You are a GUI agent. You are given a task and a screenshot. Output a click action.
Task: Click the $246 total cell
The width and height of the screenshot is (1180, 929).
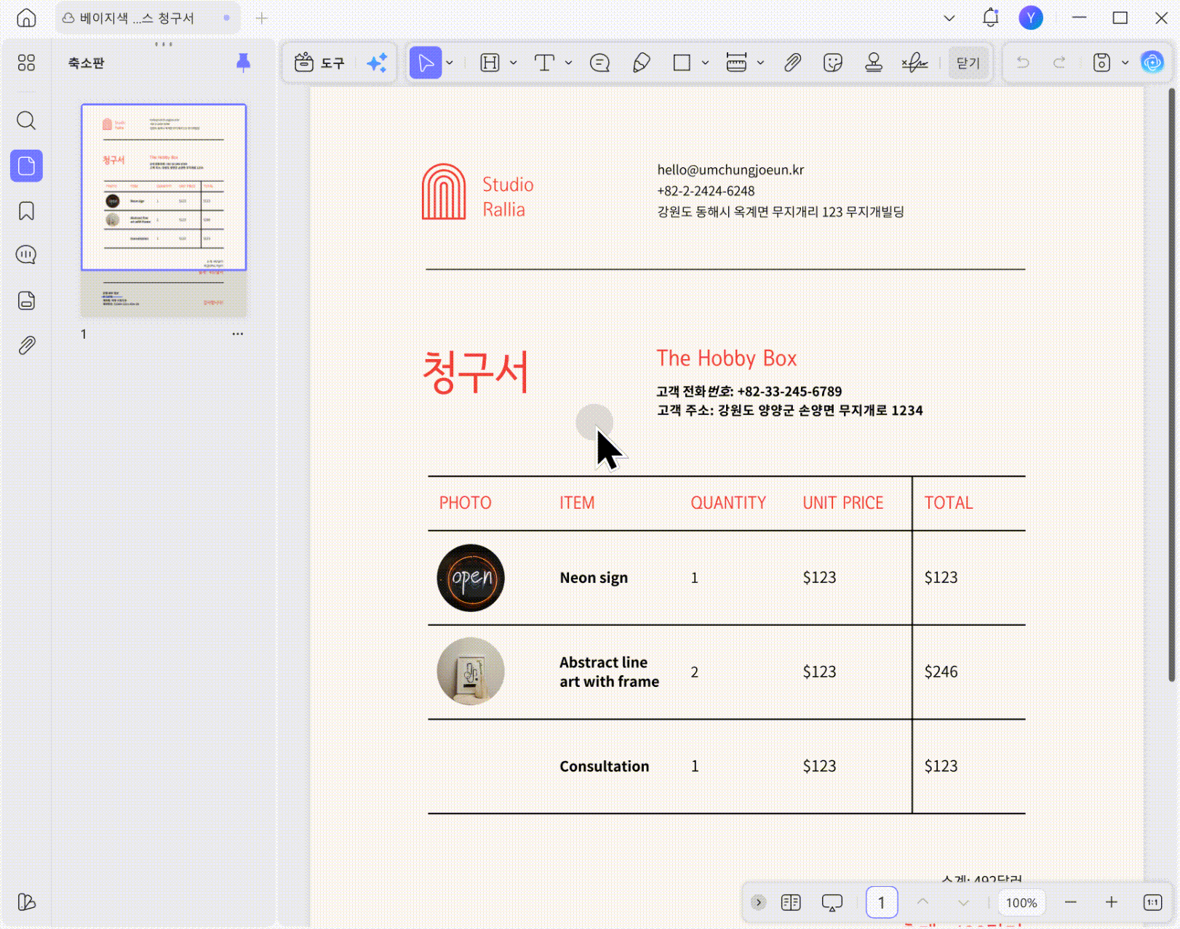click(x=941, y=672)
